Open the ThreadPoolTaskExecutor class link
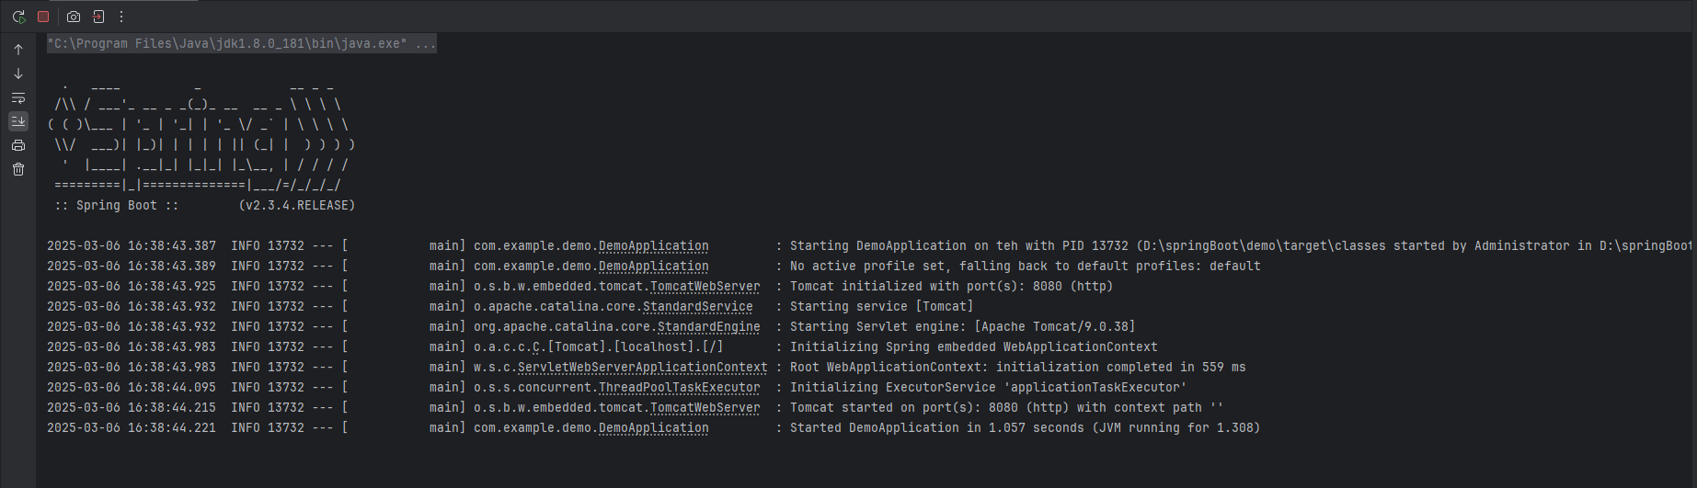1697x488 pixels. coord(679,388)
